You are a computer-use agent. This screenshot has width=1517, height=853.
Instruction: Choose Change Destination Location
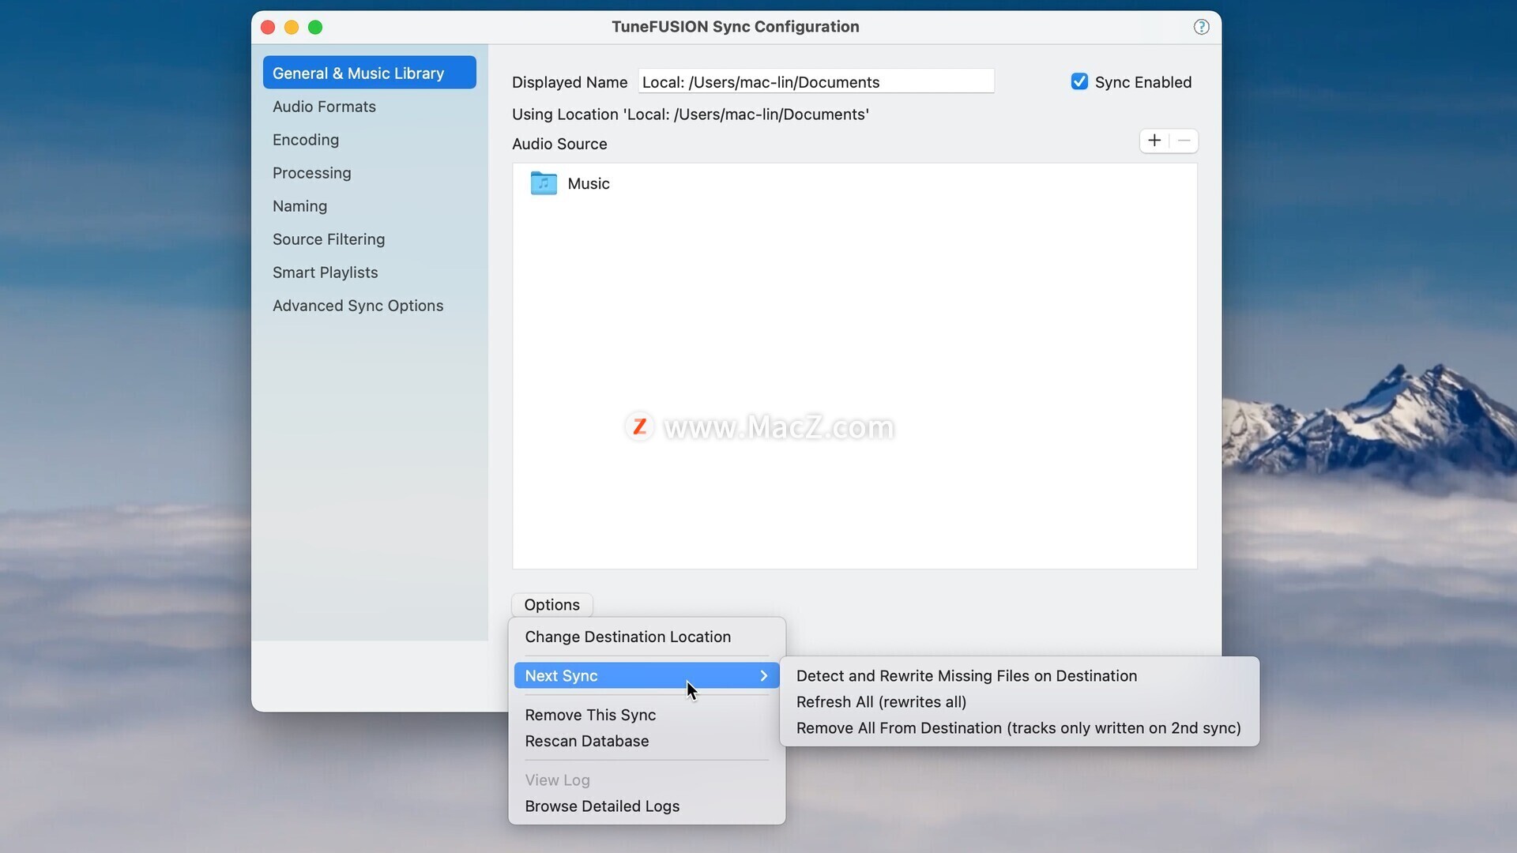point(646,637)
